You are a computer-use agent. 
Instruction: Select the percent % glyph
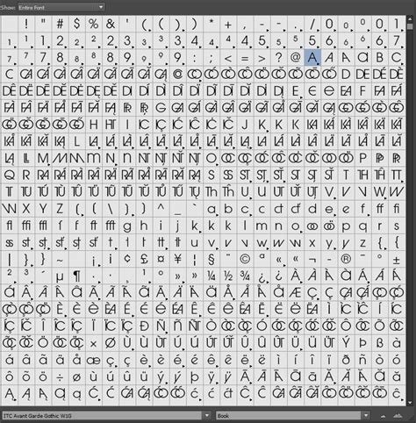pyautogui.click(x=94, y=24)
